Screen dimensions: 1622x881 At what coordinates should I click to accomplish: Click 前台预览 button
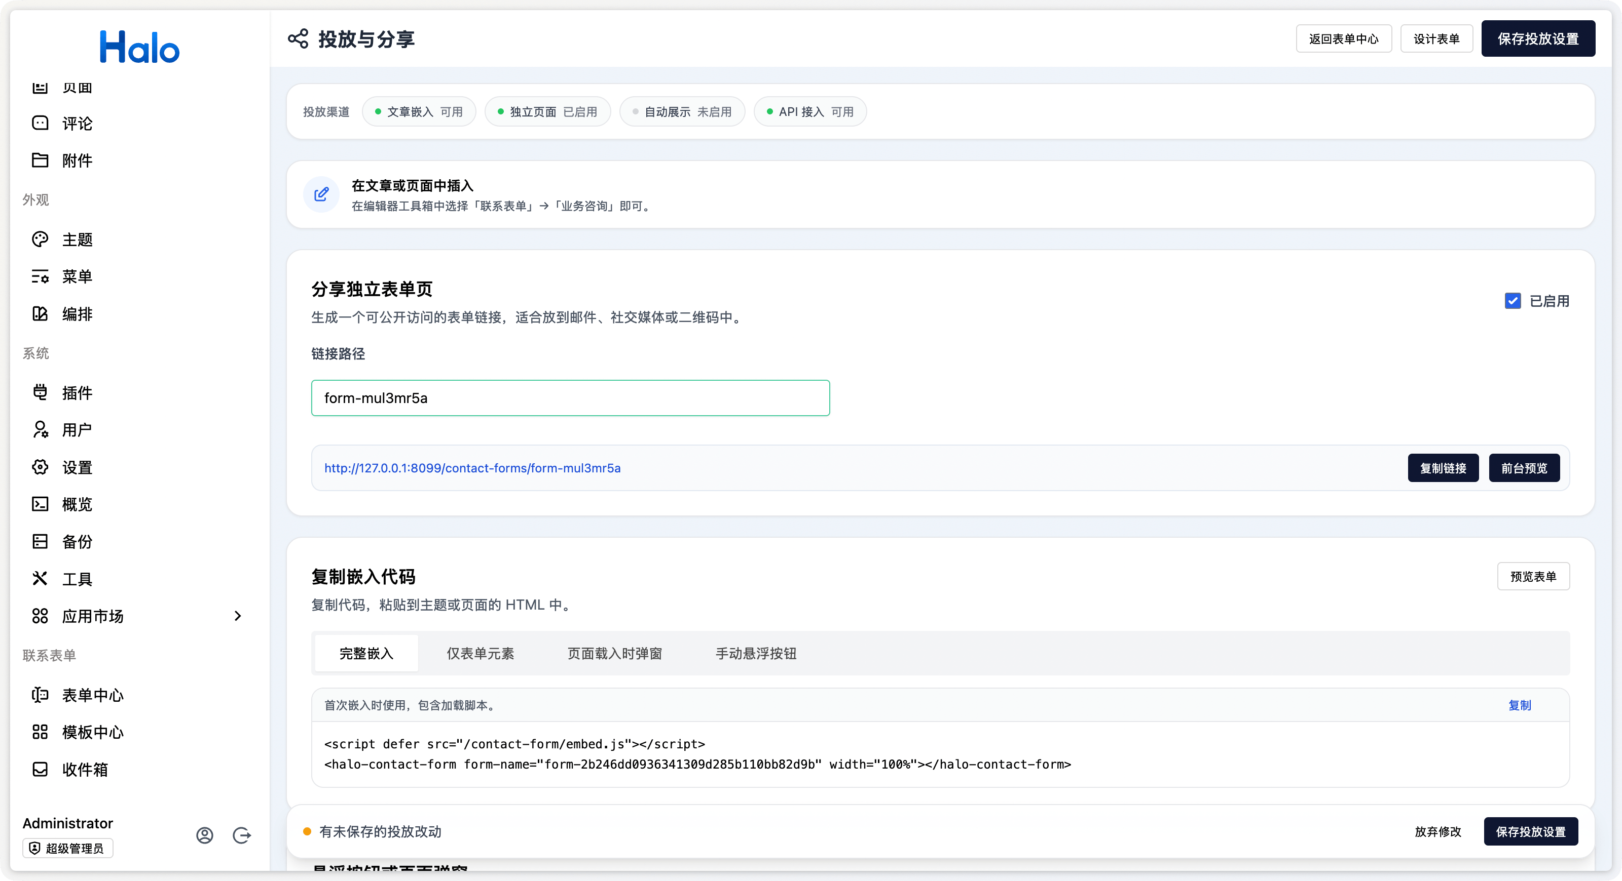pyautogui.click(x=1524, y=468)
